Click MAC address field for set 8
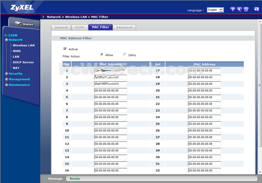 pos(110,117)
